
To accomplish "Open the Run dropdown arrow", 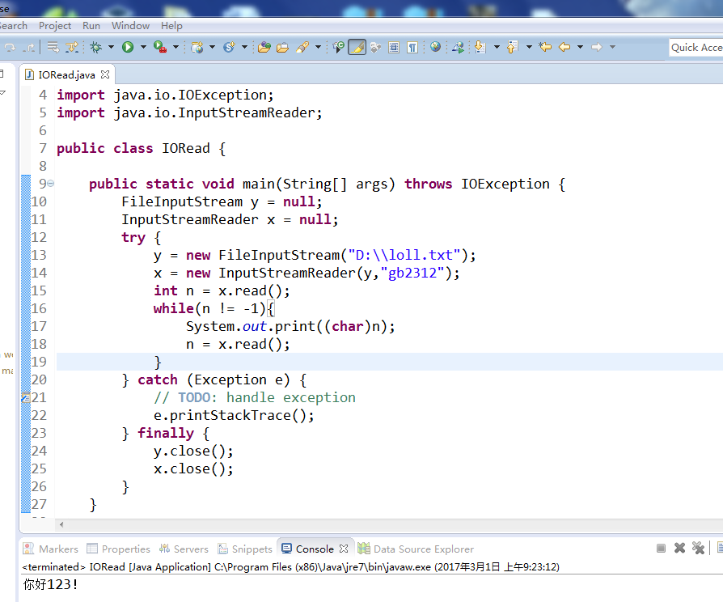I will [143, 47].
